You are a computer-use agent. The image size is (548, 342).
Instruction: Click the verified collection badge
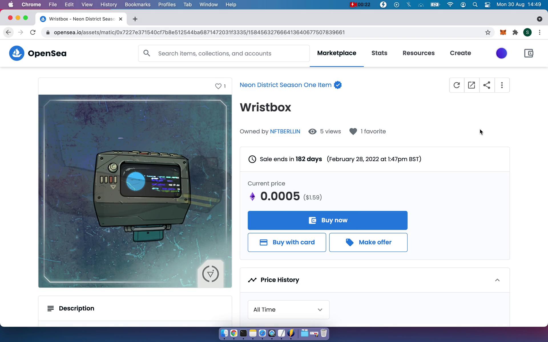(x=338, y=85)
